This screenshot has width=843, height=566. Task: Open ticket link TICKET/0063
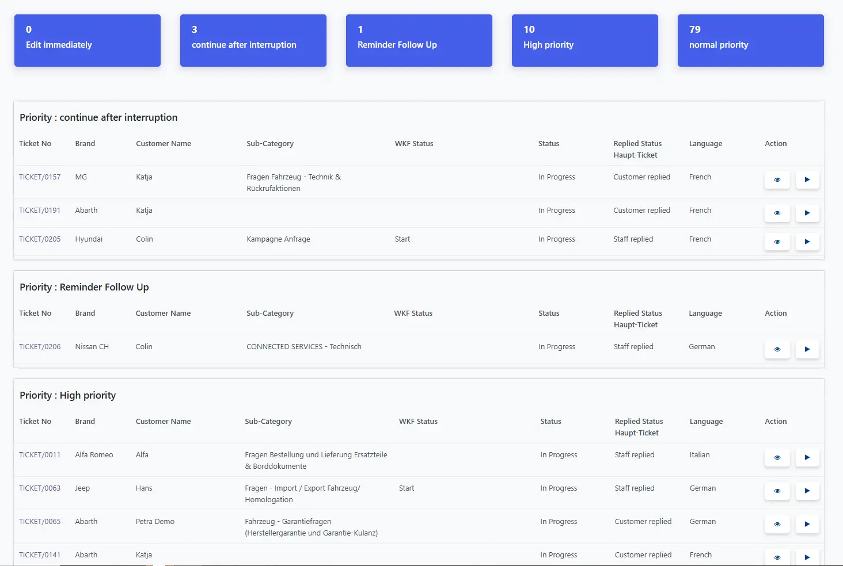coord(40,488)
